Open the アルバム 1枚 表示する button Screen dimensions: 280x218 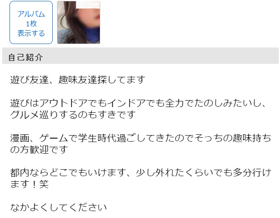pyautogui.click(x=31, y=22)
